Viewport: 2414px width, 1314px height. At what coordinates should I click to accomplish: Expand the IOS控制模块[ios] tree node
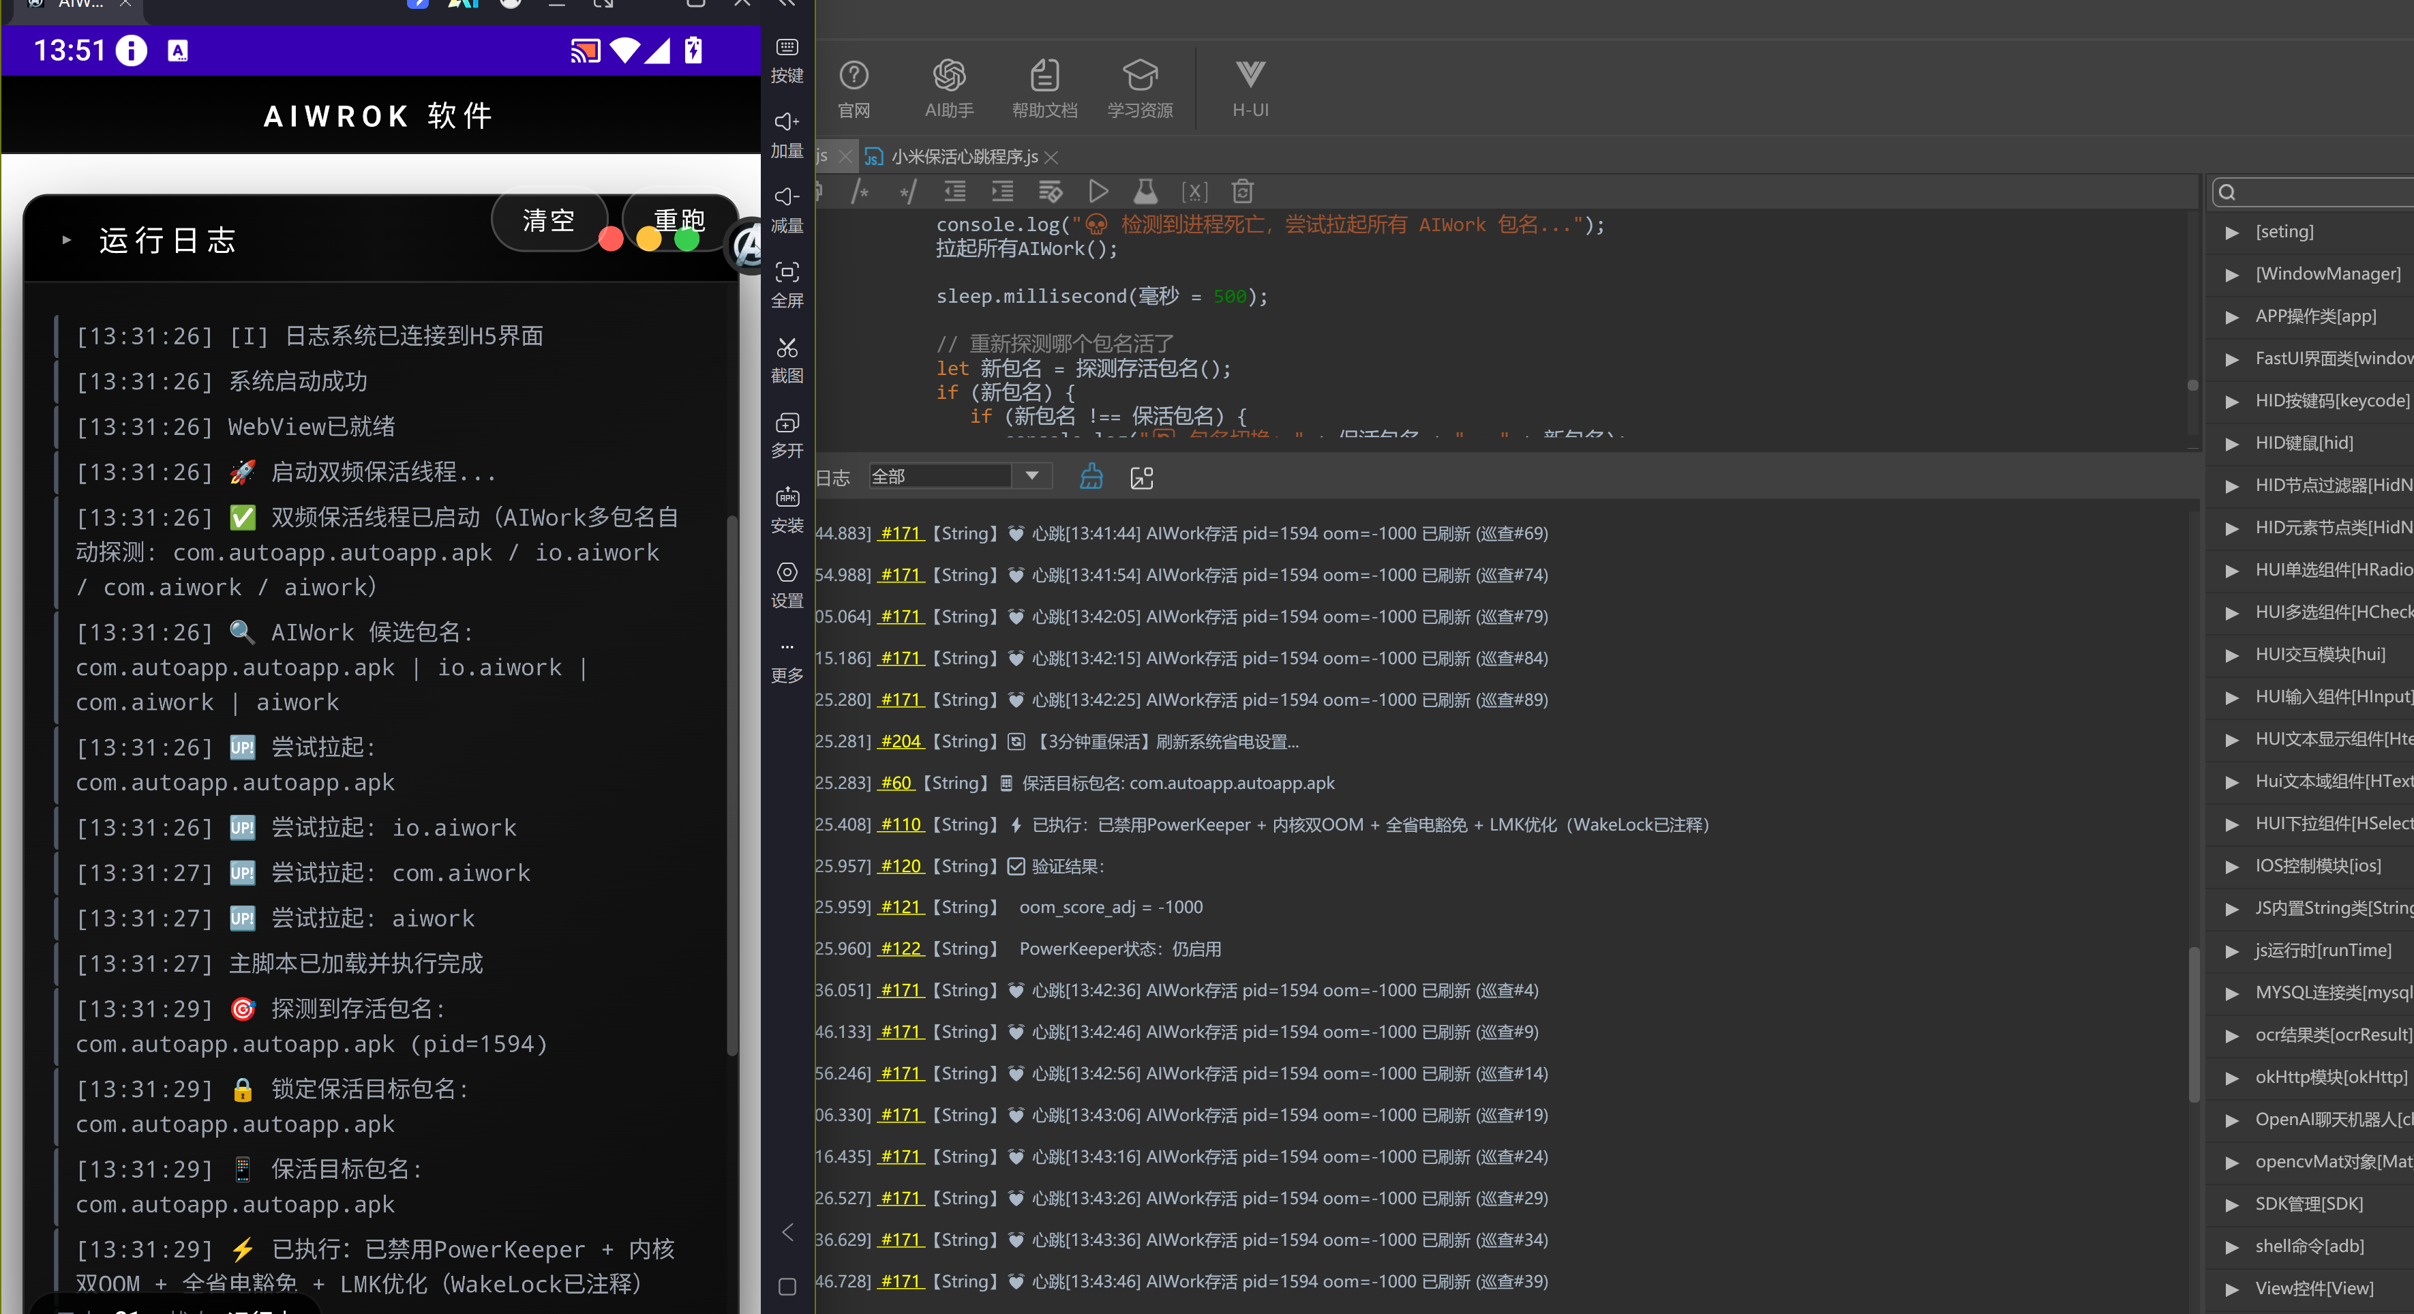[x=2231, y=866]
